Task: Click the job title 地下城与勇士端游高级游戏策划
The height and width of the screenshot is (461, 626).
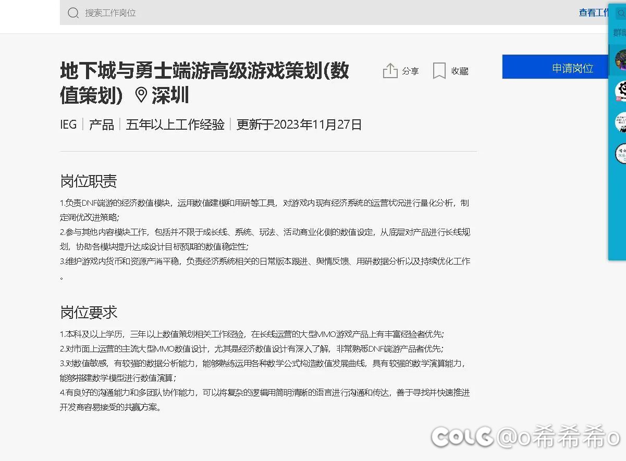Action: pos(204,83)
